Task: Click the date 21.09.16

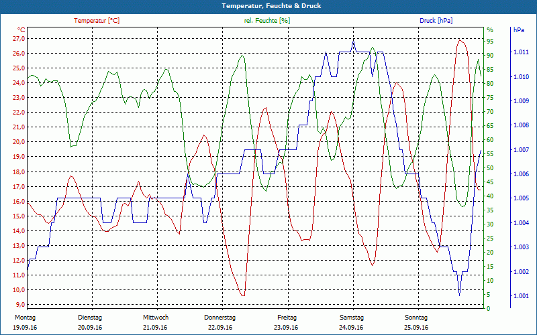Action: pyautogui.click(x=155, y=328)
